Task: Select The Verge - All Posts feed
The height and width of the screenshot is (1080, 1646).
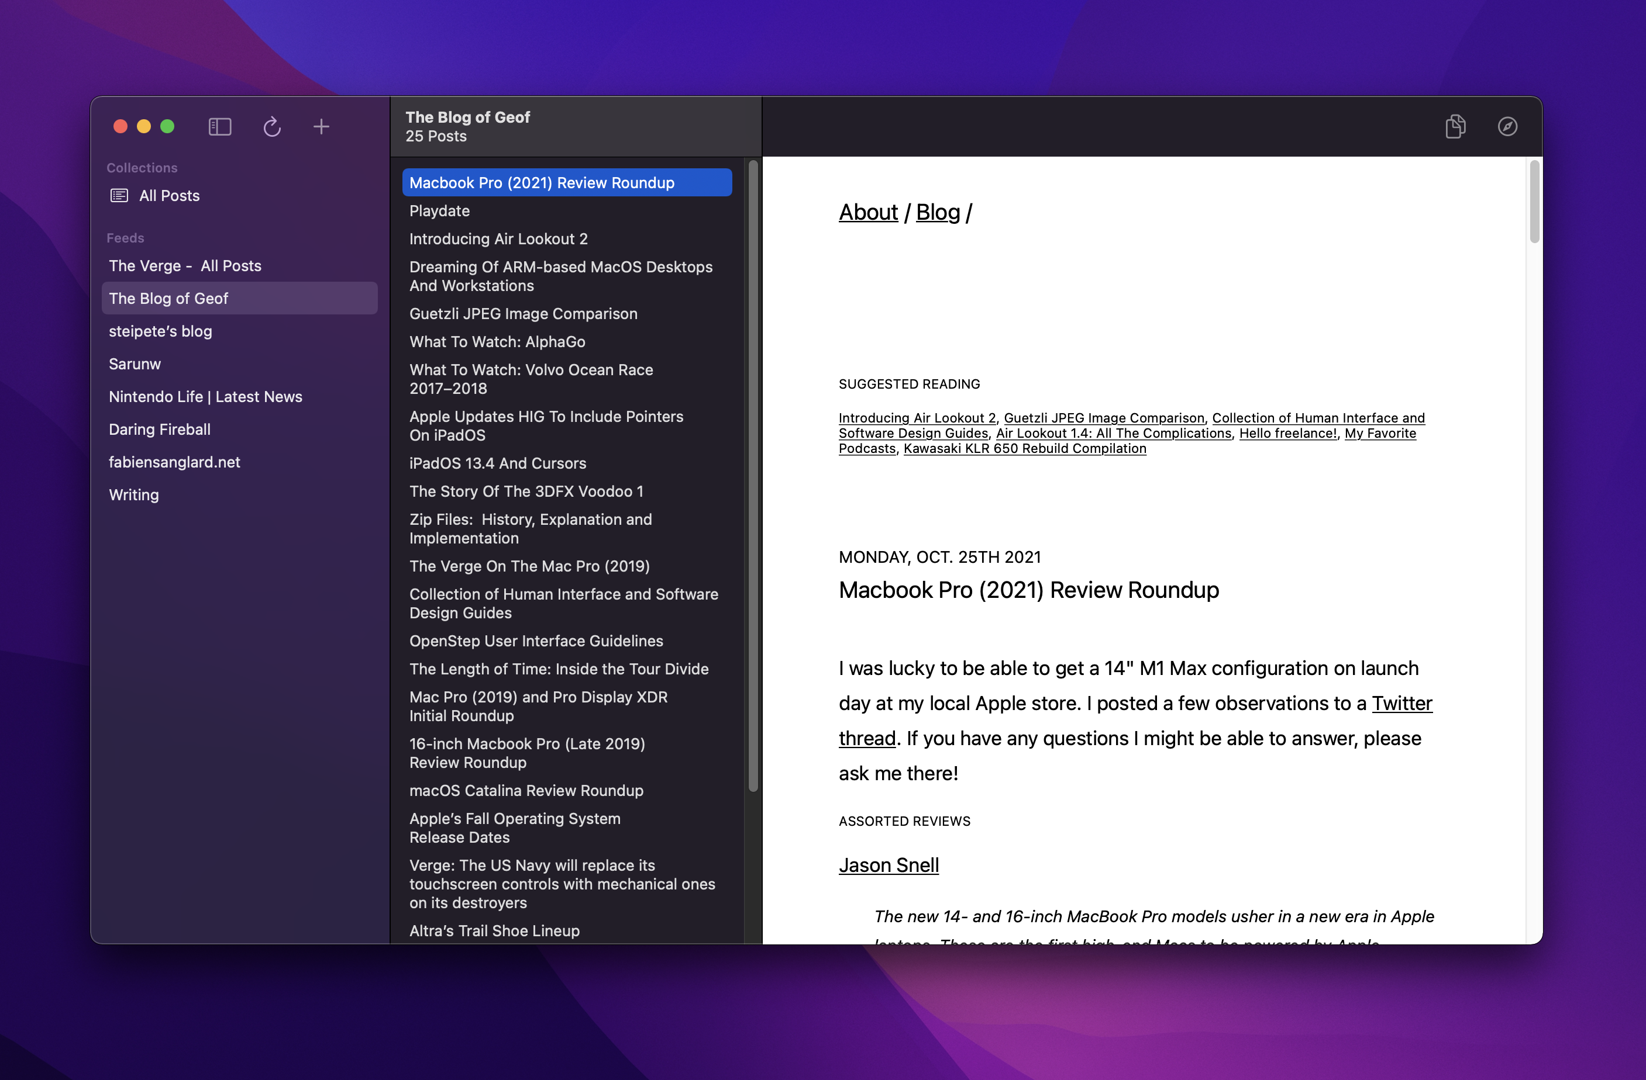Action: pyautogui.click(x=185, y=265)
